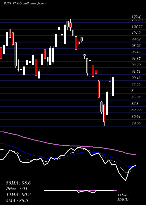Click the 101.2 price level label
The height and width of the screenshot is (205, 146).
point(136,33)
